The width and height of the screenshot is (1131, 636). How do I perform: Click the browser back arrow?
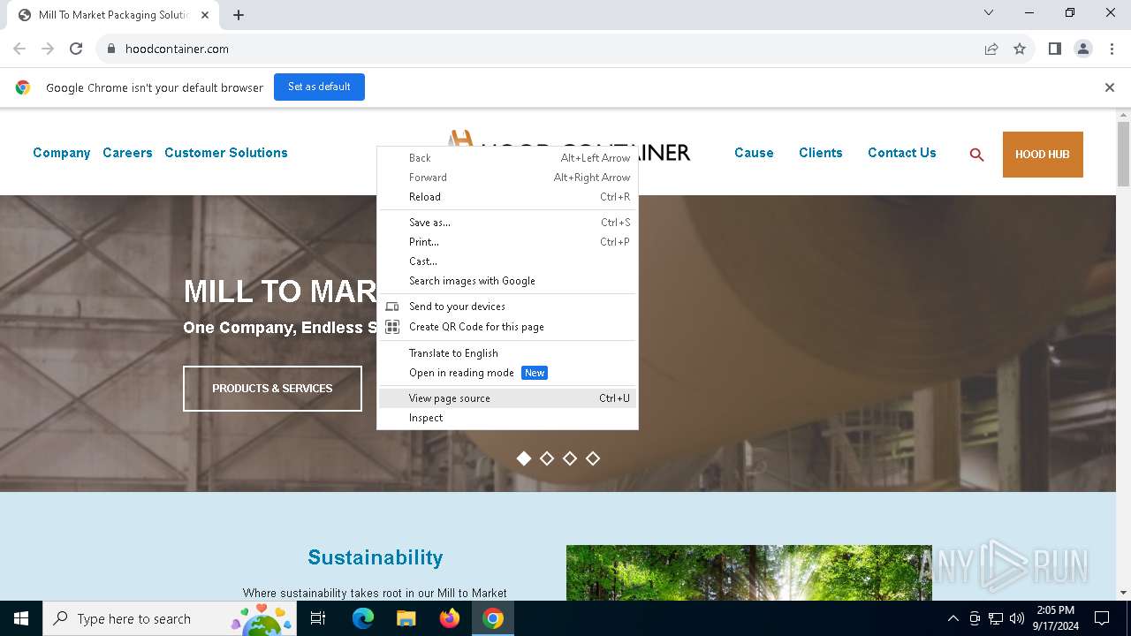(x=19, y=49)
